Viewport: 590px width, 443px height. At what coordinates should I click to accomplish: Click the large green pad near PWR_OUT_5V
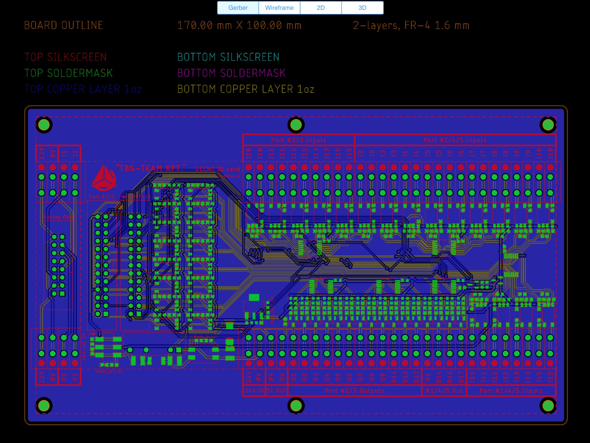click(x=254, y=297)
